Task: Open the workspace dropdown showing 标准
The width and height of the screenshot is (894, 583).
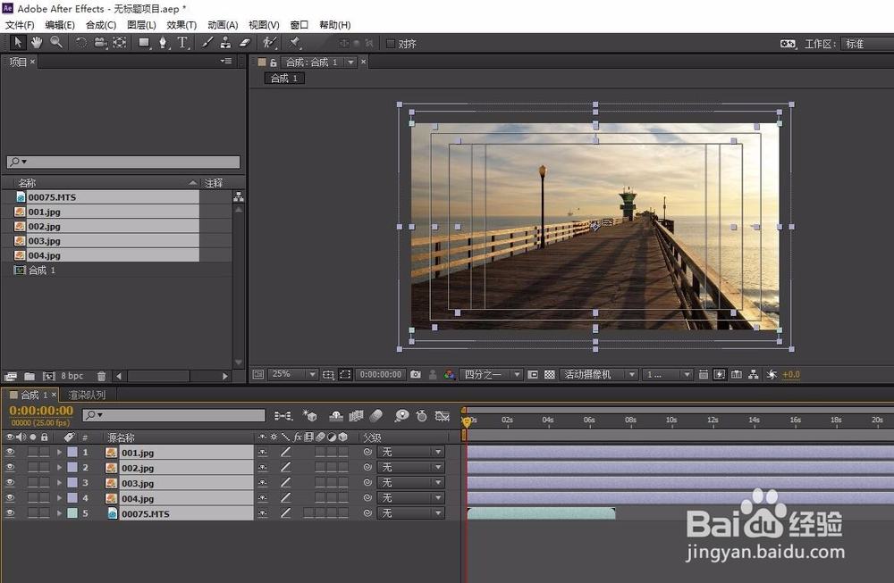Action: (x=866, y=44)
